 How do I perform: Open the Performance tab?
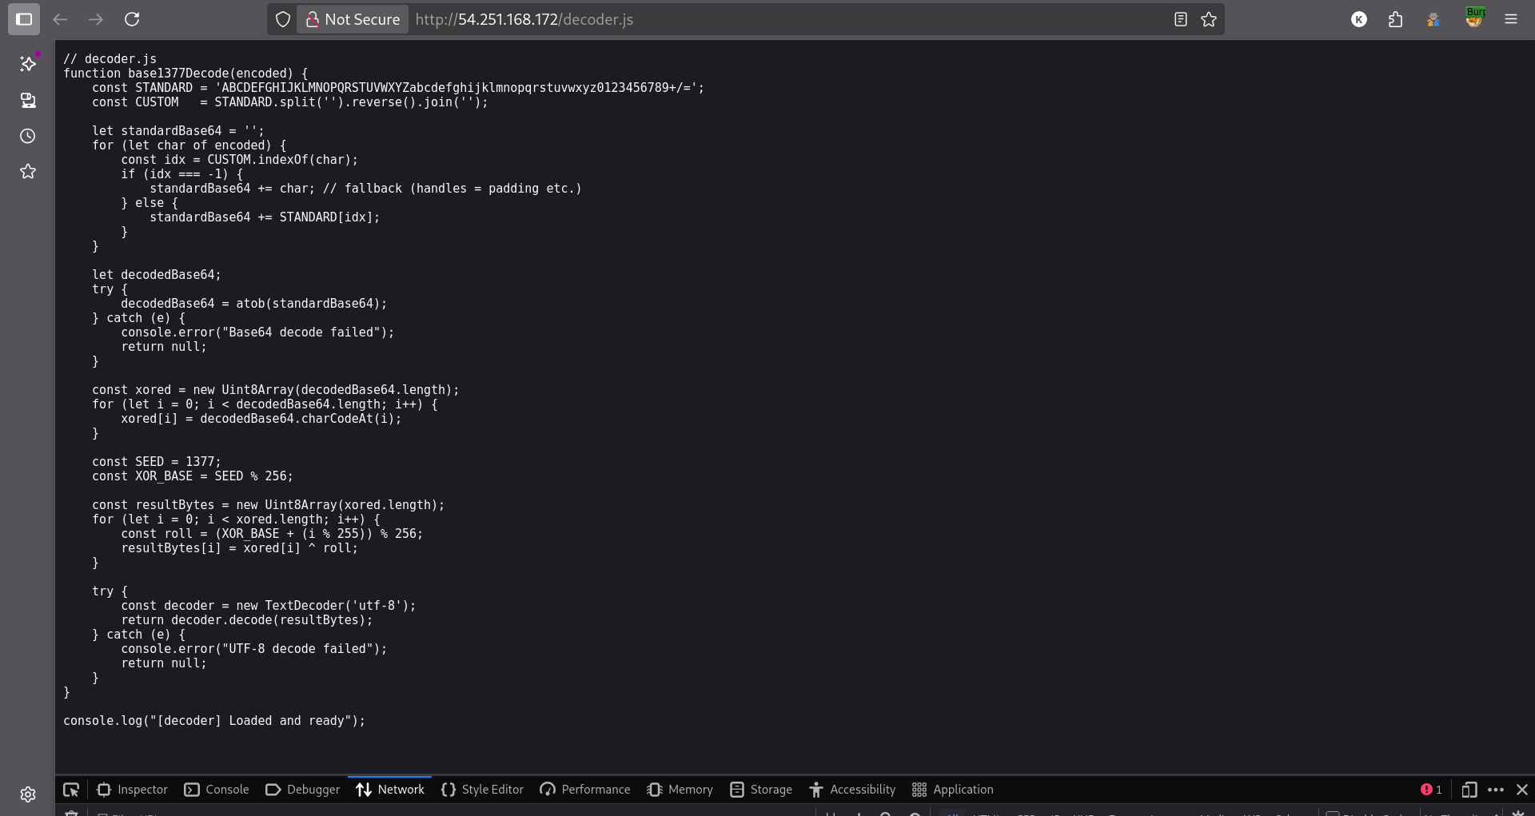pos(585,790)
